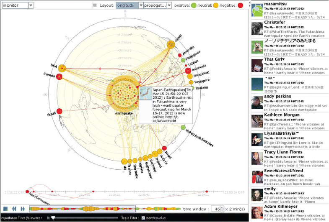Click the UK orange node
329x222 pixels.
pos(124,161)
